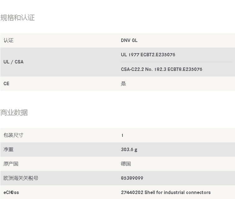
Task: Click the 德国 country of origin value
Action: pos(126,164)
